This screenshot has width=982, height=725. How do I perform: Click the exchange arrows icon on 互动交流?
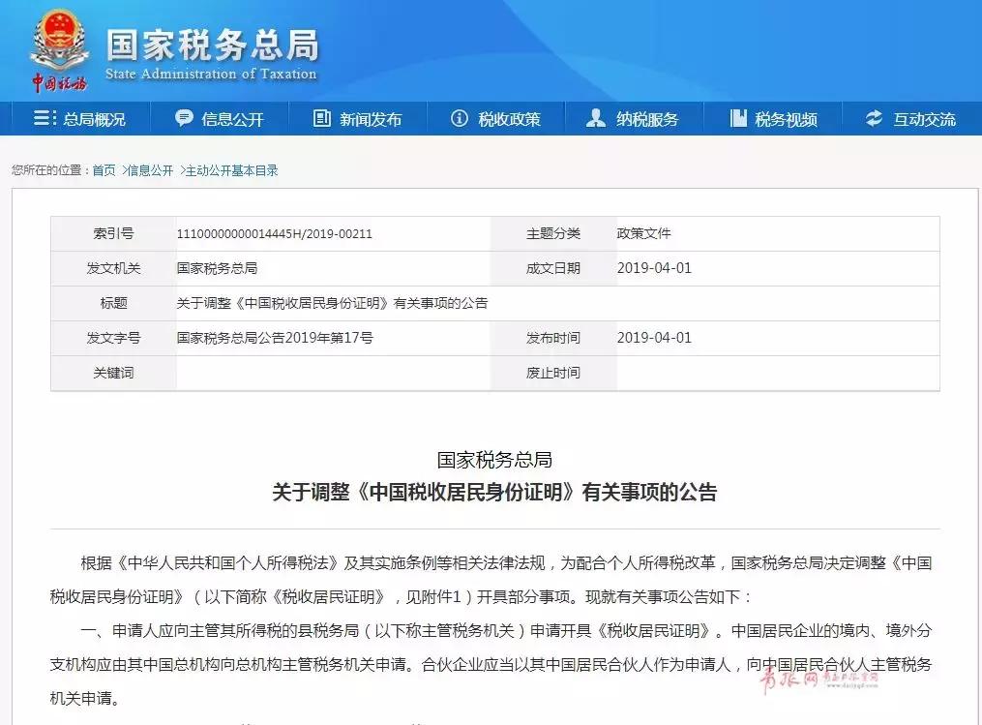pyautogui.click(x=873, y=117)
